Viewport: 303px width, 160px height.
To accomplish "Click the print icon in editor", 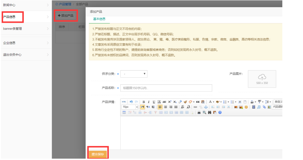I will click(199, 112).
